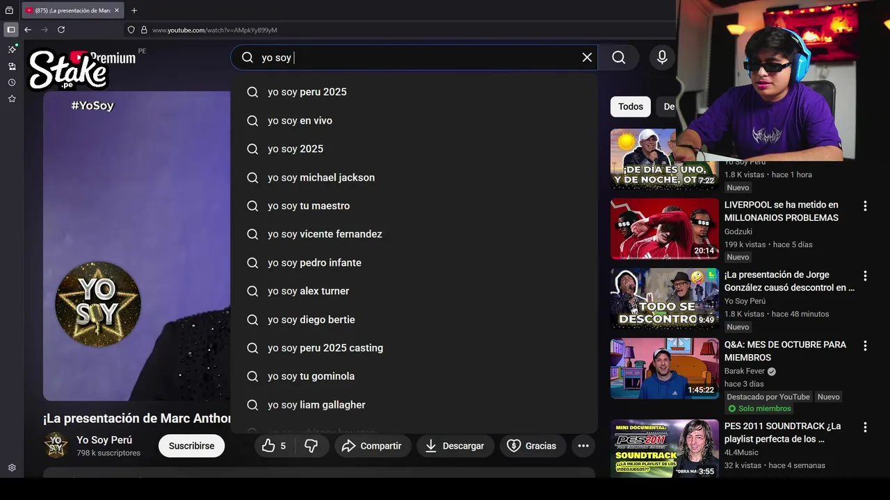
Task: Click the address bar padlock icon
Action: (x=144, y=30)
